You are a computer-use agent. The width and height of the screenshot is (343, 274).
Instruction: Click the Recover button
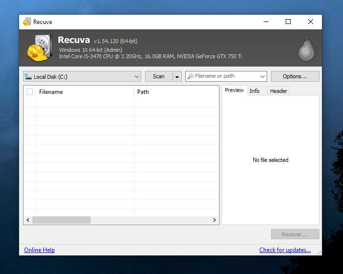295,234
